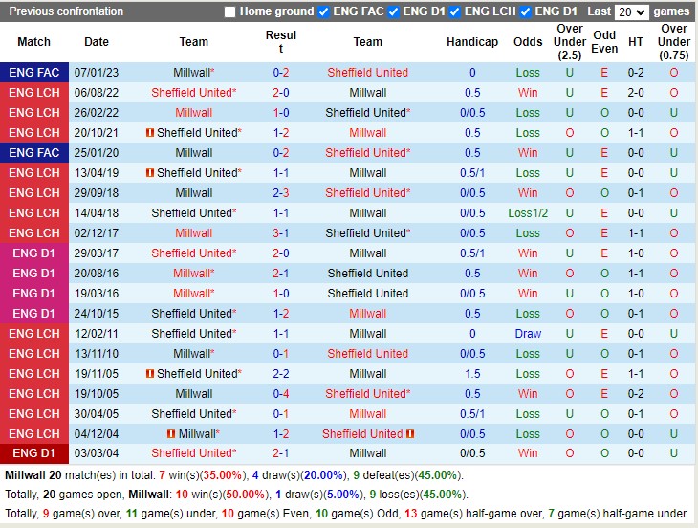This screenshot has width=698, height=528.
Task: Click red card icon before Millwall on 04/12/04
Action: [171, 433]
